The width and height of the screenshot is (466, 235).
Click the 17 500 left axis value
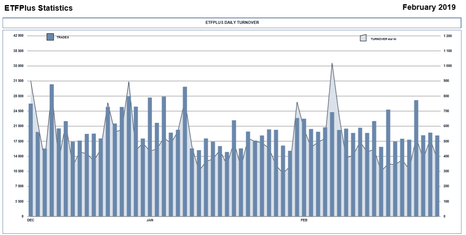(x=18, y=141)
